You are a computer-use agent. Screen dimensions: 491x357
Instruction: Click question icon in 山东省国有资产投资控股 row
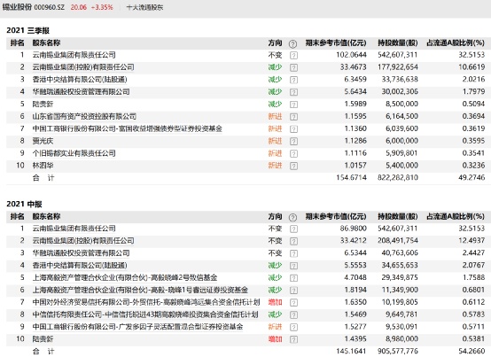tap(293, 117)
